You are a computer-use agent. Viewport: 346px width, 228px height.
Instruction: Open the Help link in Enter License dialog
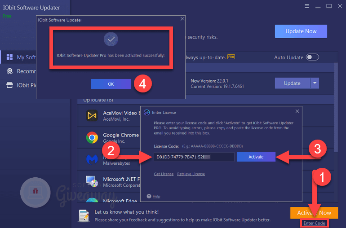[156, 196]
